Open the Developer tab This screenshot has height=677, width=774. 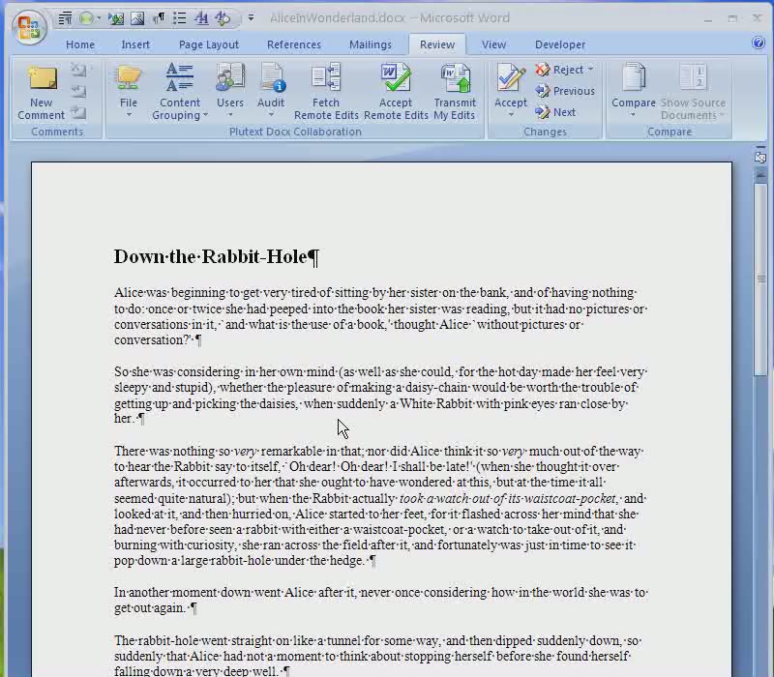pos(560,44)
